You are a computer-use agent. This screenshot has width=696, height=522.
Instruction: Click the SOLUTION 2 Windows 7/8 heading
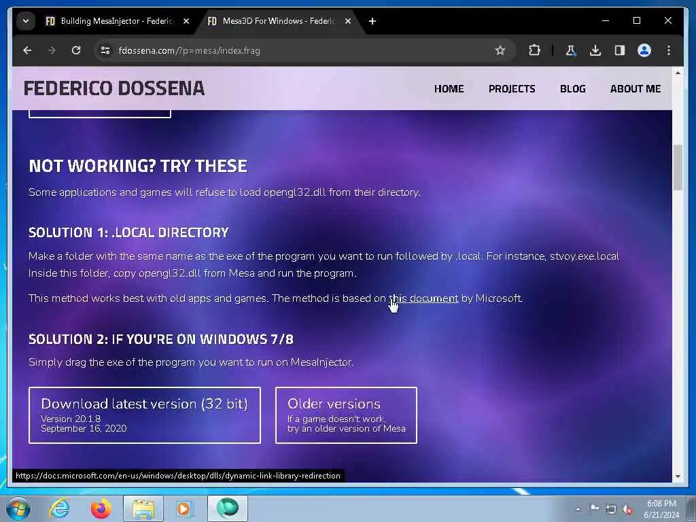click(x=161, y=339)
